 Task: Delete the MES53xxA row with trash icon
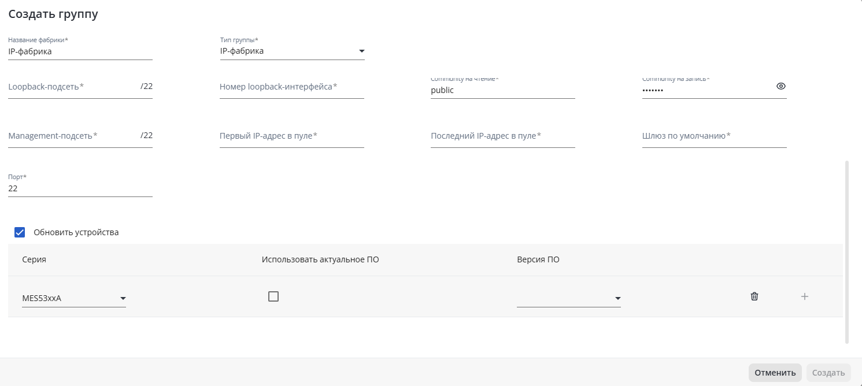[754, 296]
